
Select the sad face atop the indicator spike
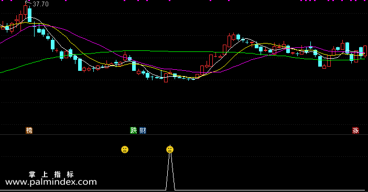[x=170, y=150]
